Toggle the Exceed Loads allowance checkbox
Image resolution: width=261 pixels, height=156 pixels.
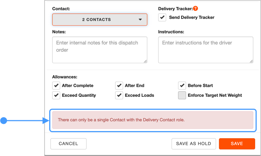(119, 95)
